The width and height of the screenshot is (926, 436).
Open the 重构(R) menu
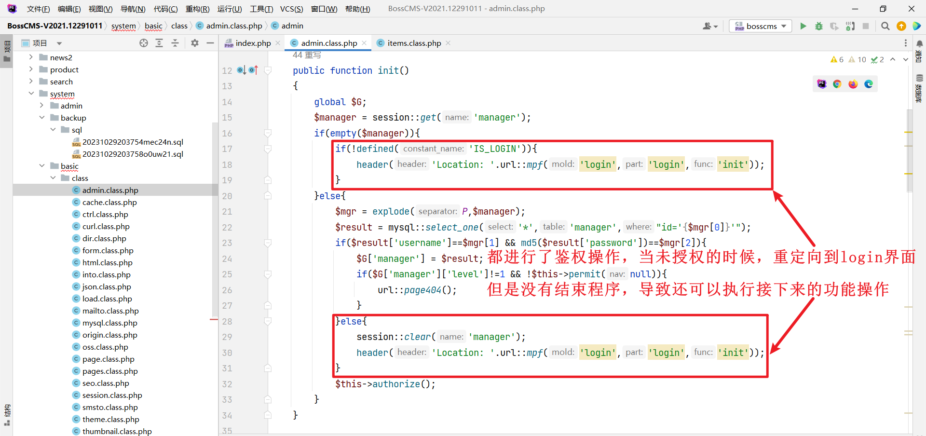pos(197,9)
